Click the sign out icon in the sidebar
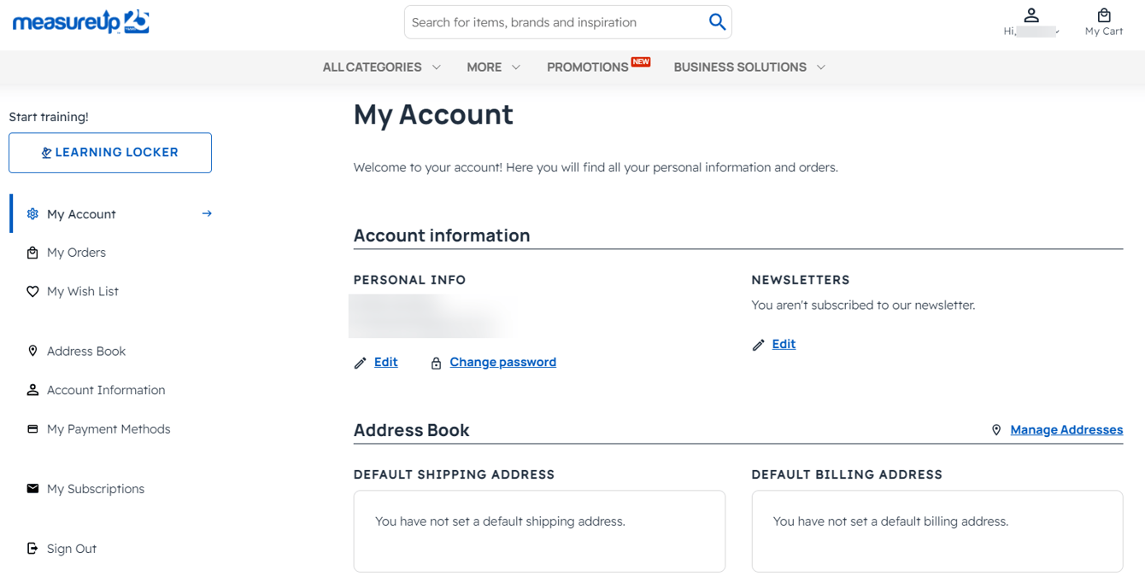The image size is (1145, 576). (32, 549)
